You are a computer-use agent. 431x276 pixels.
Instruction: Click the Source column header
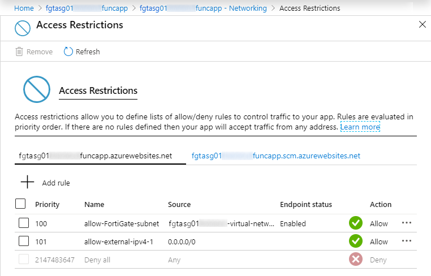point(179,205)
